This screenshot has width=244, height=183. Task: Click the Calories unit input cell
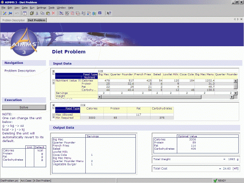tap(30, 151)
